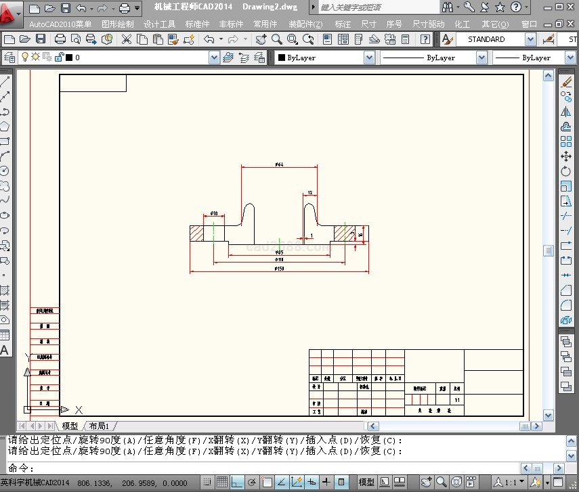Toggle ortho mode in status bar
Viewport: 579px width, 492px height.
236,482
